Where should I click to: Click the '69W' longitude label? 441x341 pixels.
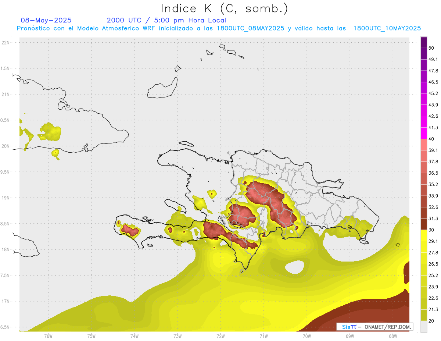point(350,336)
